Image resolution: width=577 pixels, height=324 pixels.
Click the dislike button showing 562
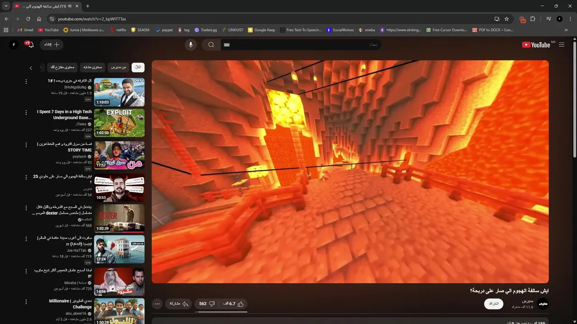[207, 304]
